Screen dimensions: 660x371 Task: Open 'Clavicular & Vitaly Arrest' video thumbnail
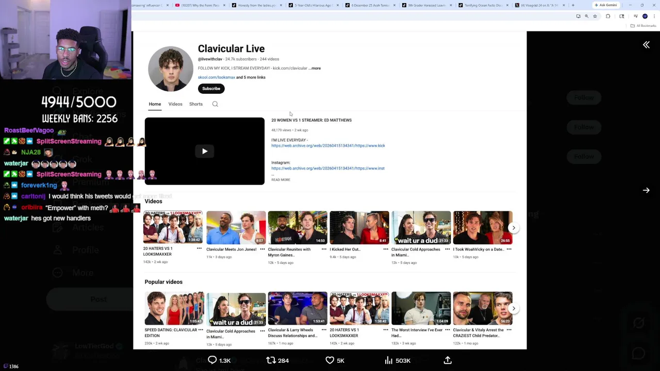[x=483, y=308]
